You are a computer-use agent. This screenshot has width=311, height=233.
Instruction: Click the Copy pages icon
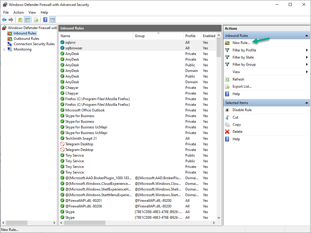point(227,125)
